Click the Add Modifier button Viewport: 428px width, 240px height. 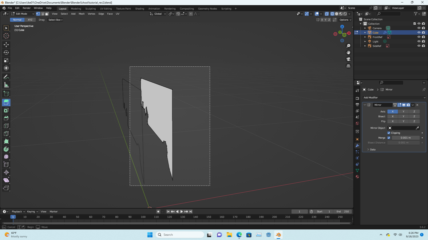pos(395,97)
